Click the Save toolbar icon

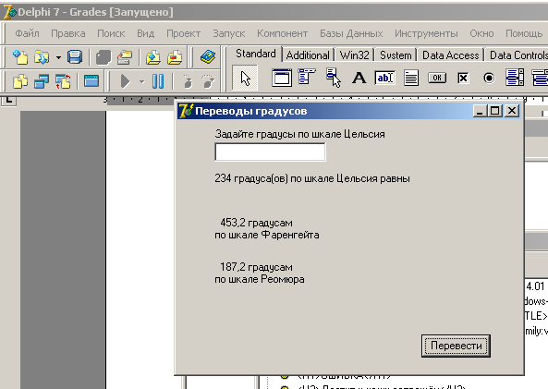click(75, 57)
